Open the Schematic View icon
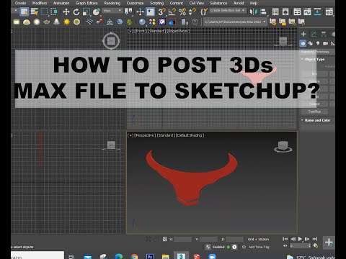 pyautogui.click(x=317, y=12)
